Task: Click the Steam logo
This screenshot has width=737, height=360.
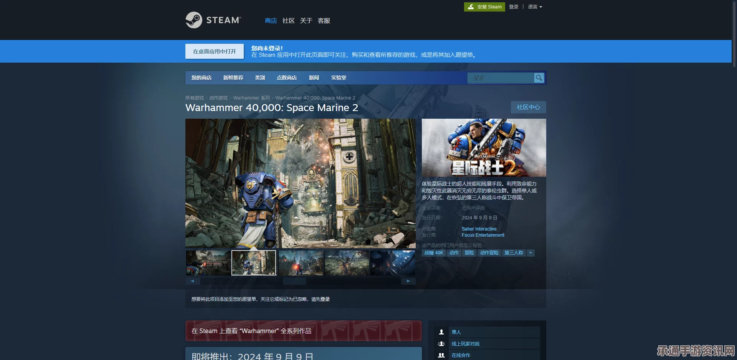Action: [213, 20]
